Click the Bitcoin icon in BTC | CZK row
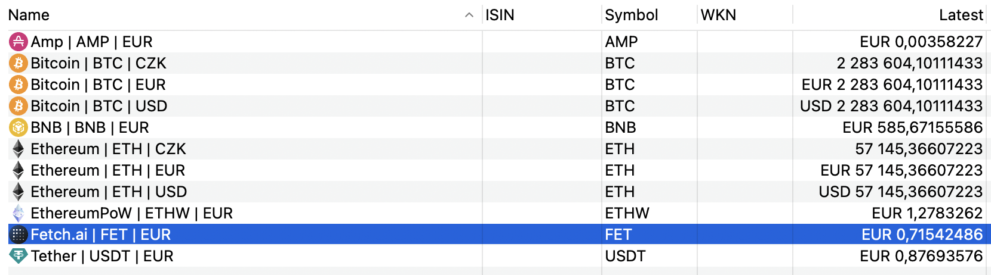 point(19,63)
